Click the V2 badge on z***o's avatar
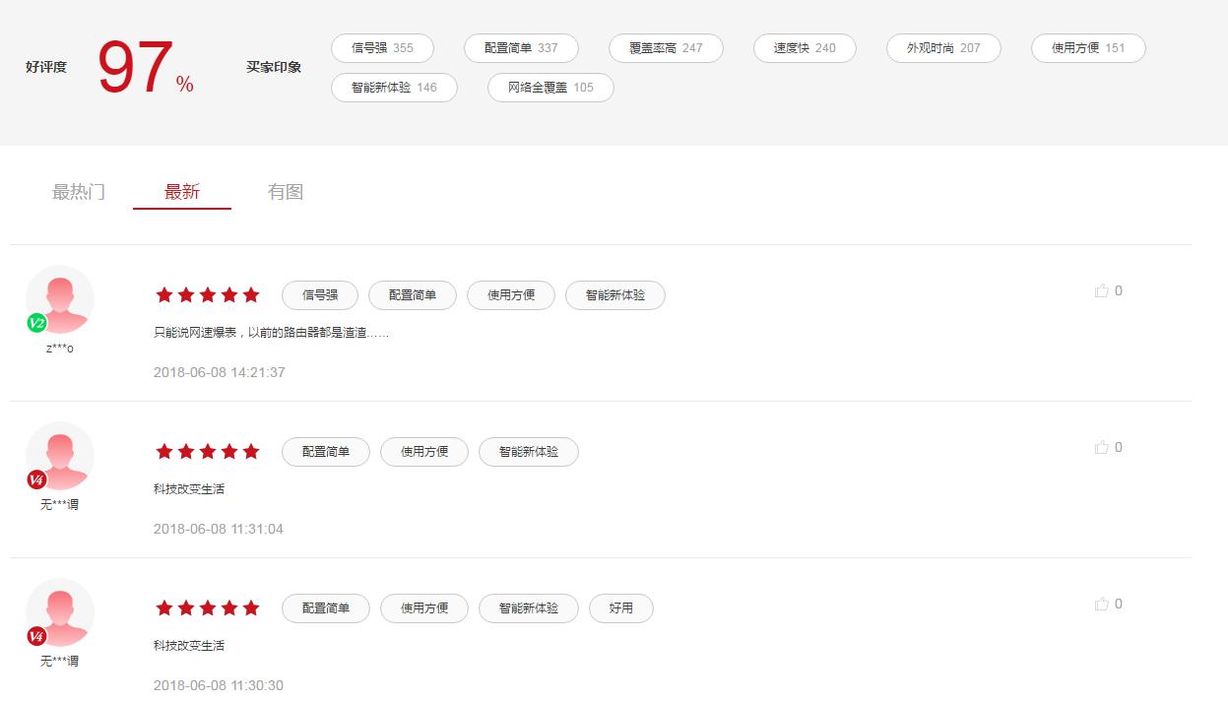1228x701 pixels. [37, 323]
